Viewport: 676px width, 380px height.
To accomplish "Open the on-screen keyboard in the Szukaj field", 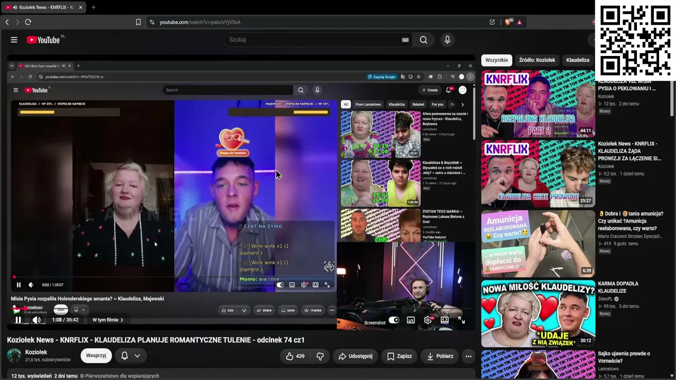I will tap(405, 40).
